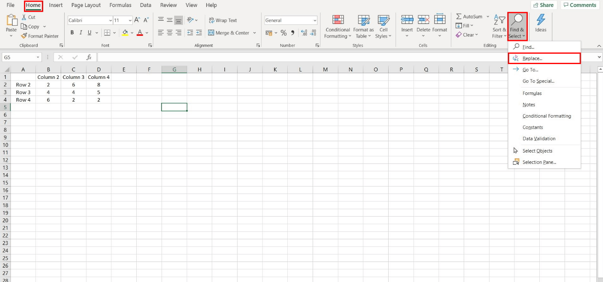Image resolution: width=603 pixels, height=282 pixels.
Task: Switch to the Formulas tab
Action: pos(121,5)
